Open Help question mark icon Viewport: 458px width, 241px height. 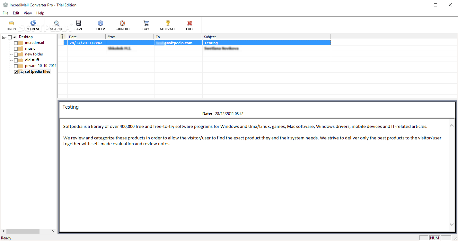coord(101,23)
